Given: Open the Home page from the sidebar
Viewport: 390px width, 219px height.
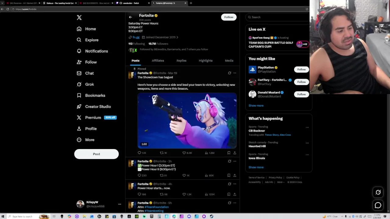Looking at the screenshot, I should tap(87, 29).
